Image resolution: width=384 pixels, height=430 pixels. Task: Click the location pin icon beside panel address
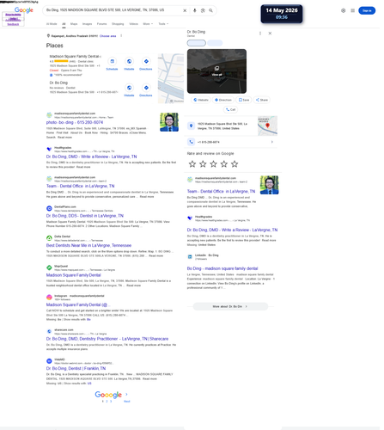click(x=191, y=126)
